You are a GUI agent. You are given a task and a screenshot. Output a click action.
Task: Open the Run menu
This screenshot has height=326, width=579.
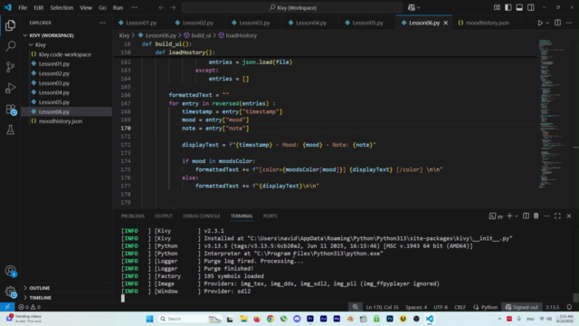point(118,7)
